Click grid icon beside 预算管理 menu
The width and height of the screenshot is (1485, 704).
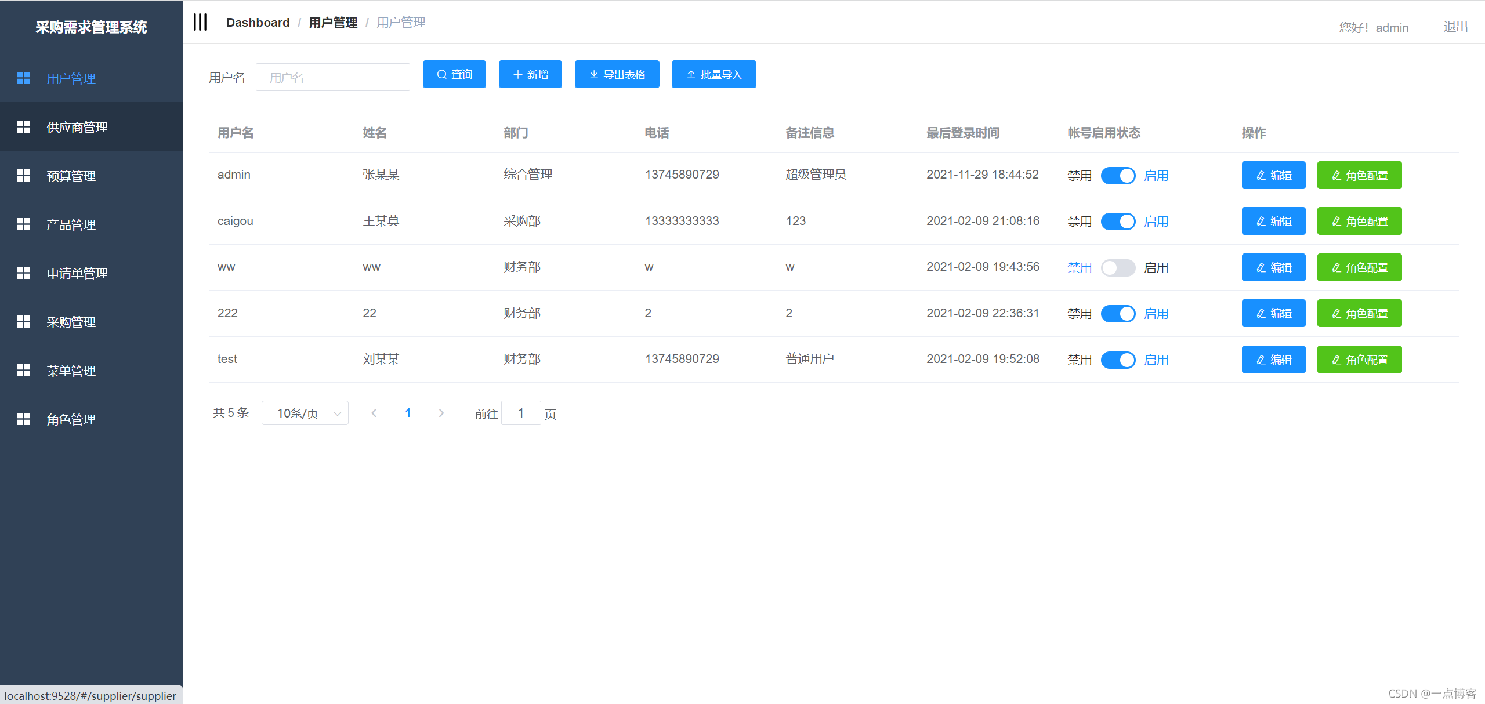(x=23, y=175)
